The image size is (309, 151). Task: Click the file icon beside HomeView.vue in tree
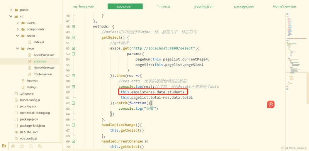[30, 68]
